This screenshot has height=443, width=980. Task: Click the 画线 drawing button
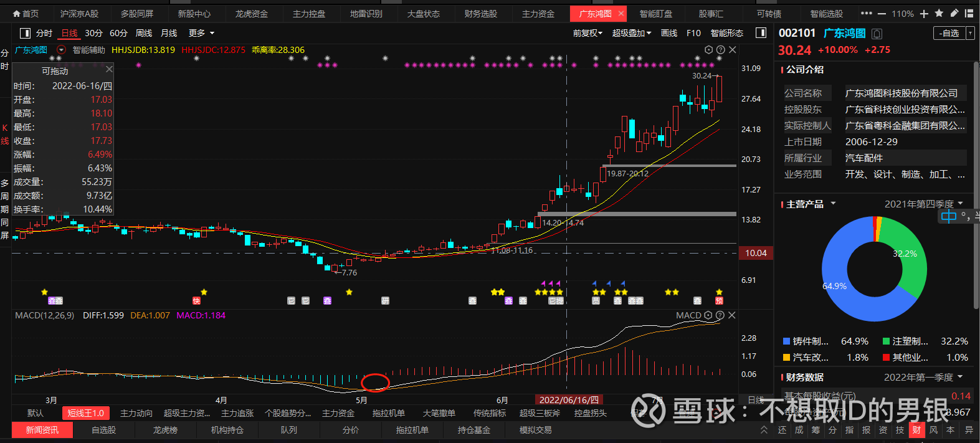tap(669, 33)
